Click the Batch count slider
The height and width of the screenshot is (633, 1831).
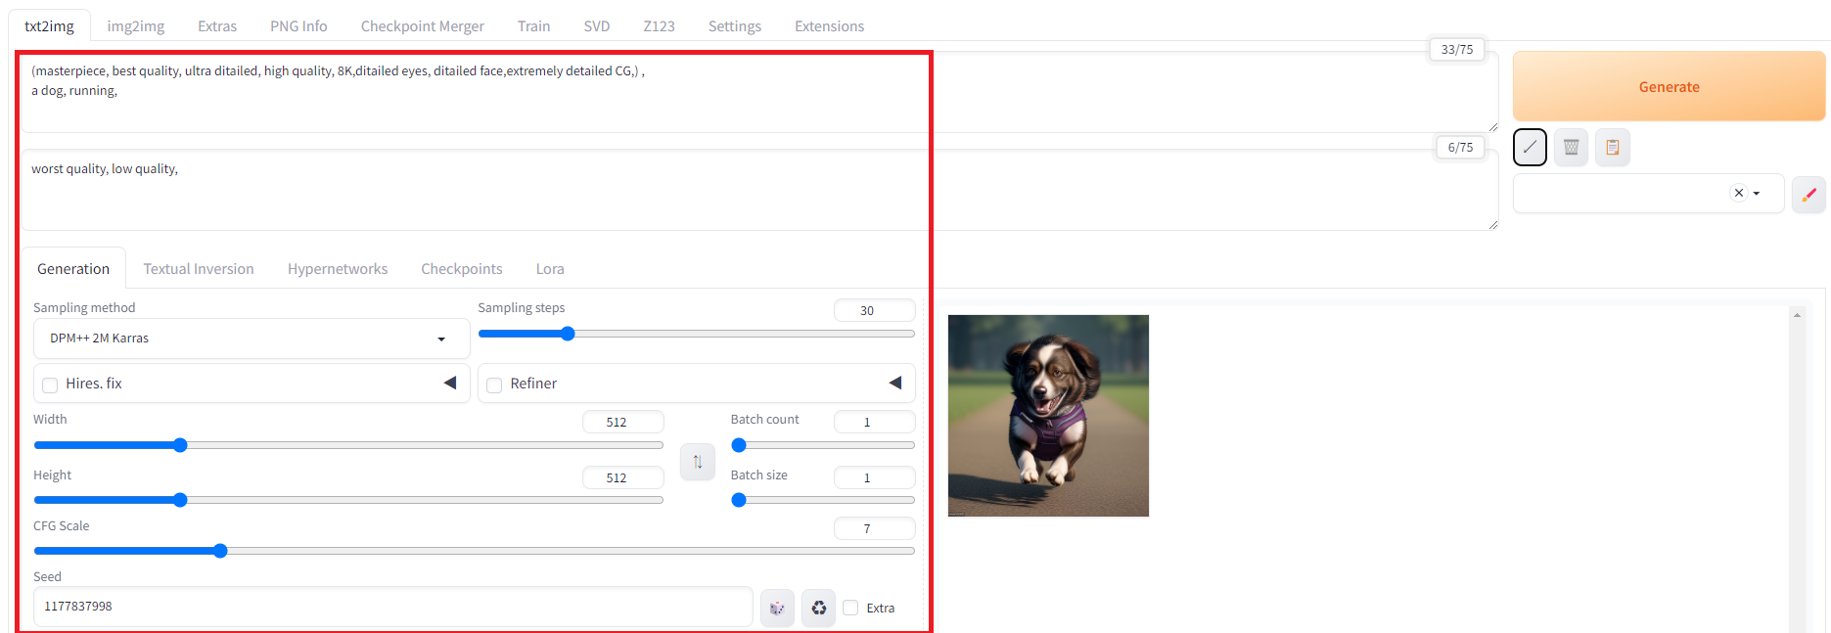pyautogui.click(x=823, y=445)
